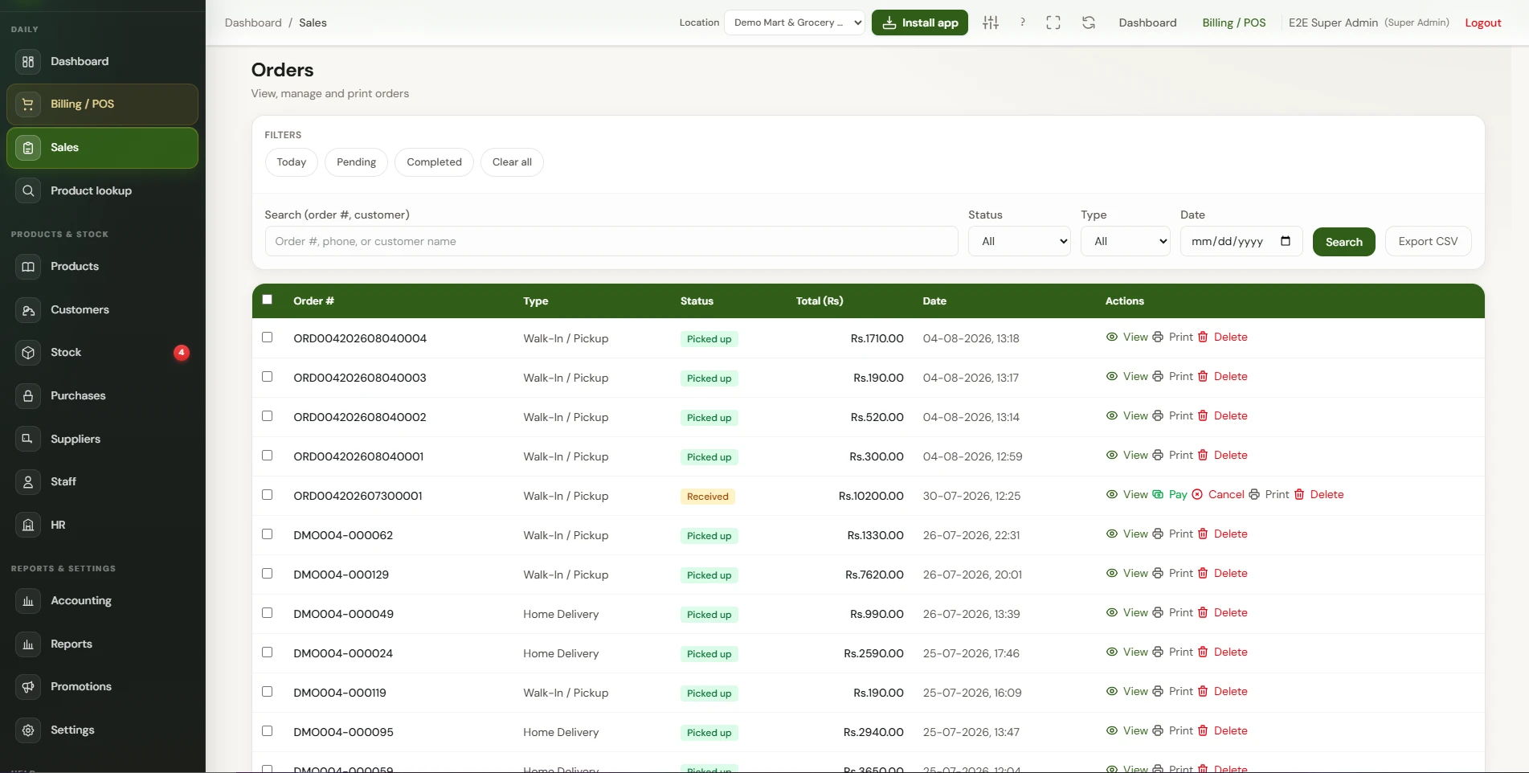Click the Dashboard breadcrumb link
The width and height of the screenshot is (1529, 773).
point(253,22)
